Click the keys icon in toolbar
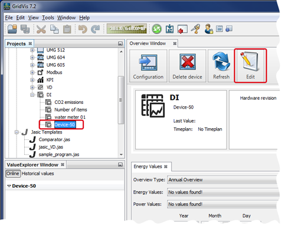Viewport: 295px width, 235px height. 195,29
